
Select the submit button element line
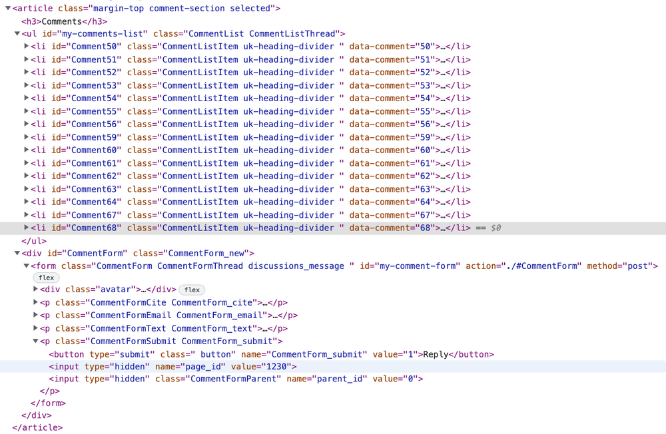click(266, 354)
